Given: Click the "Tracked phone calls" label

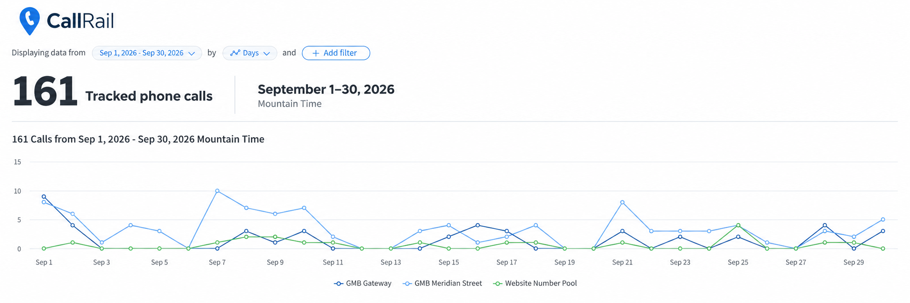Looking at the screenshot, I should [x=149, y=96].
